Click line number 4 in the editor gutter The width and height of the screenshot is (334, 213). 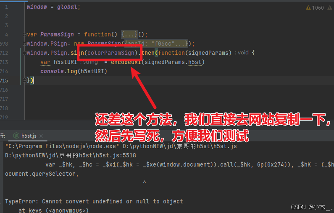[x=6, y=35]
